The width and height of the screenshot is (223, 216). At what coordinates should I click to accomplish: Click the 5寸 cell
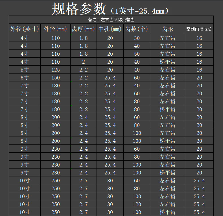[x=25, y=70]
